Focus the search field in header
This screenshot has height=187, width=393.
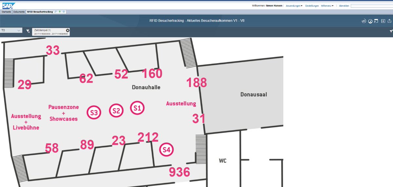[372, 6]
